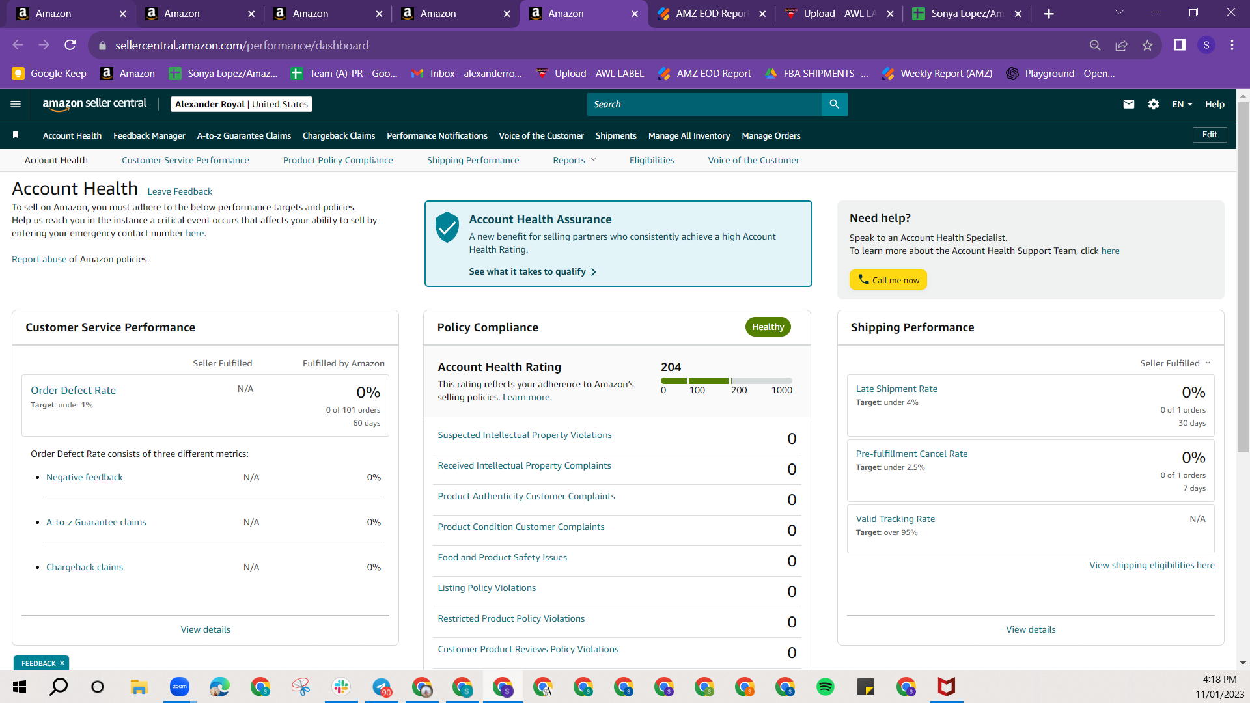
Task: Click the search magnifier button in Seller Central
Action: click(x=834, y=104)
